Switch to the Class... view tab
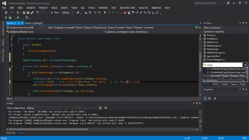The height and width of the screenshot is (140, 249). 243,84
